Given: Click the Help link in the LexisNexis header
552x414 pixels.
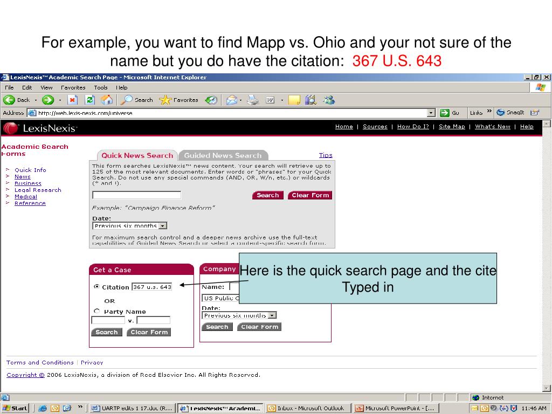Looking at the screenshot, I should coord(527,127).
